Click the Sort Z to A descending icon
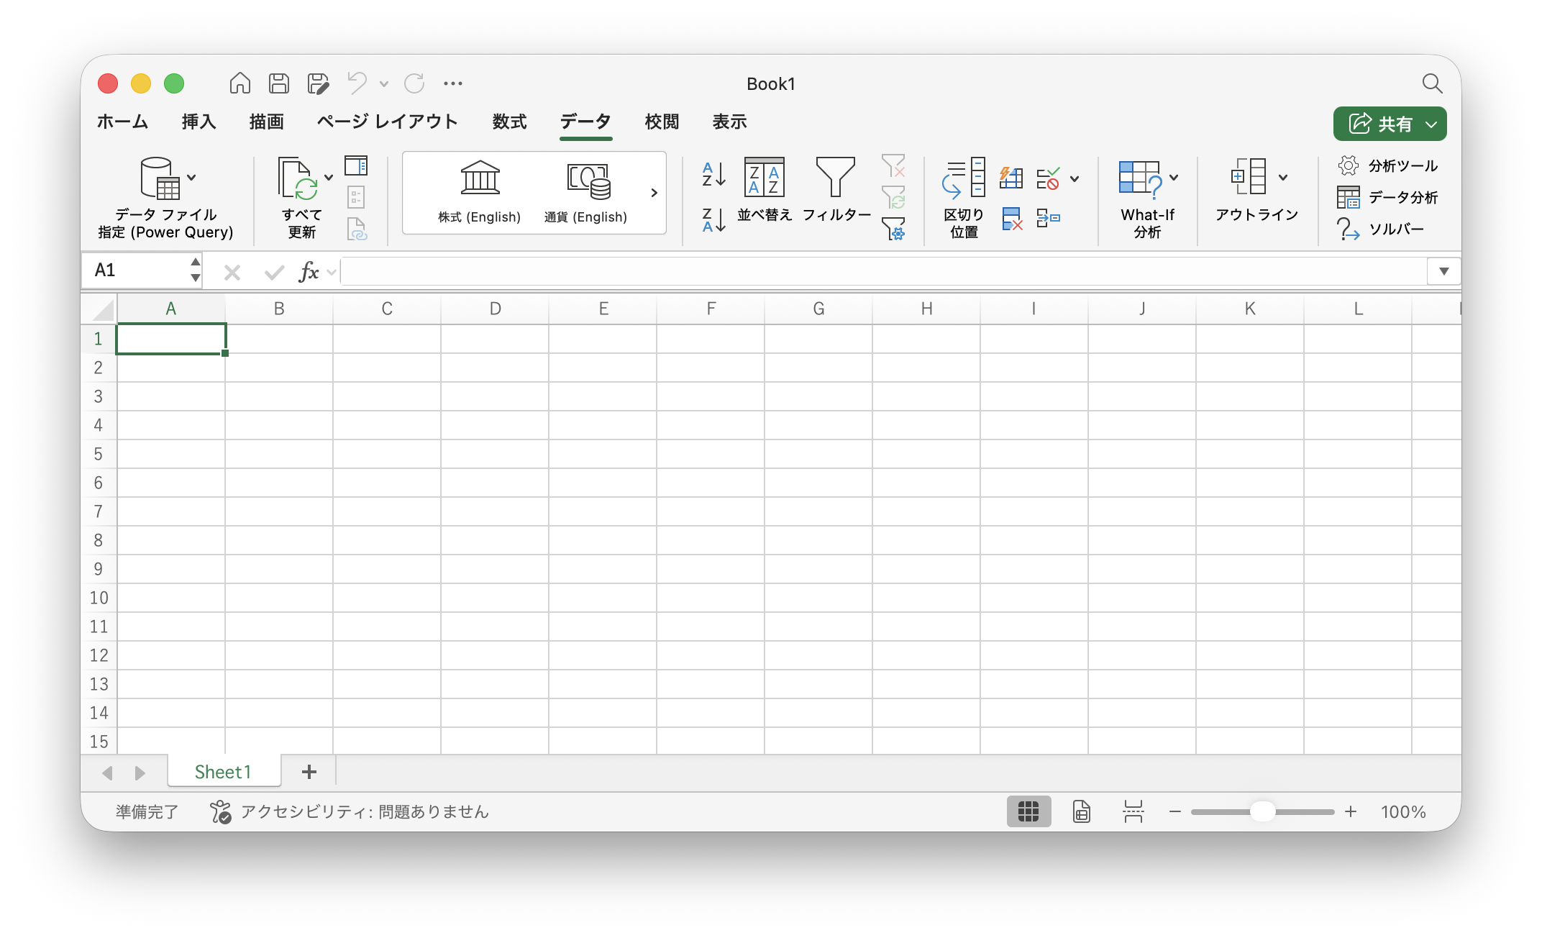Image resolution: width=1542 pixels, height=938 pixels. (x=713, y=219)
